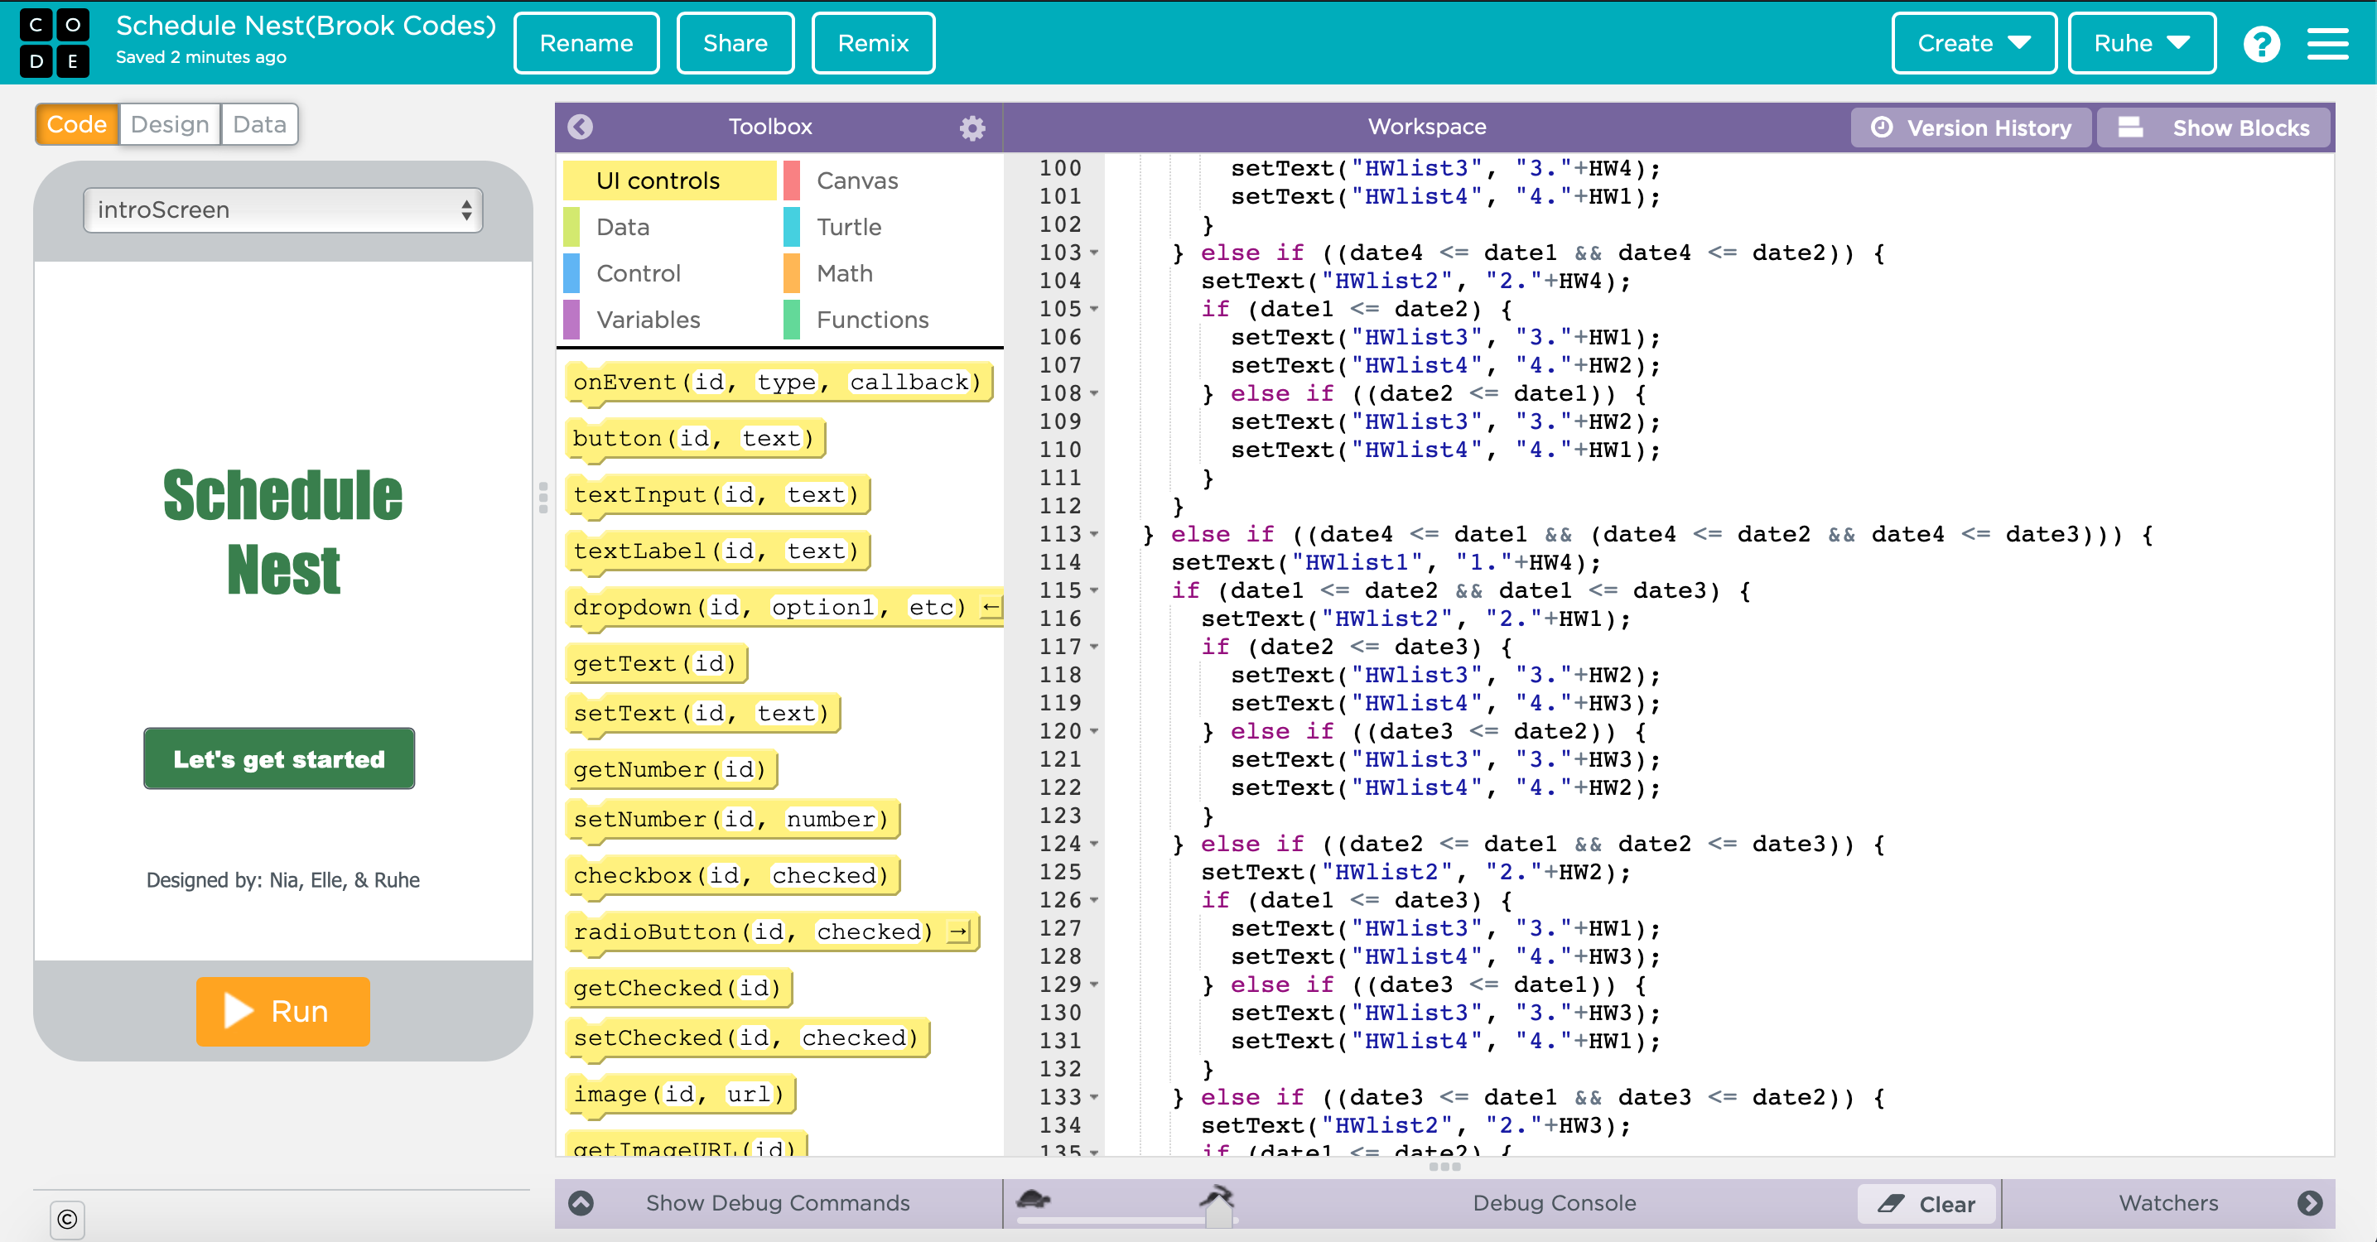
Task: Switch to the Design tab
Action: click(x=170, y=124)
